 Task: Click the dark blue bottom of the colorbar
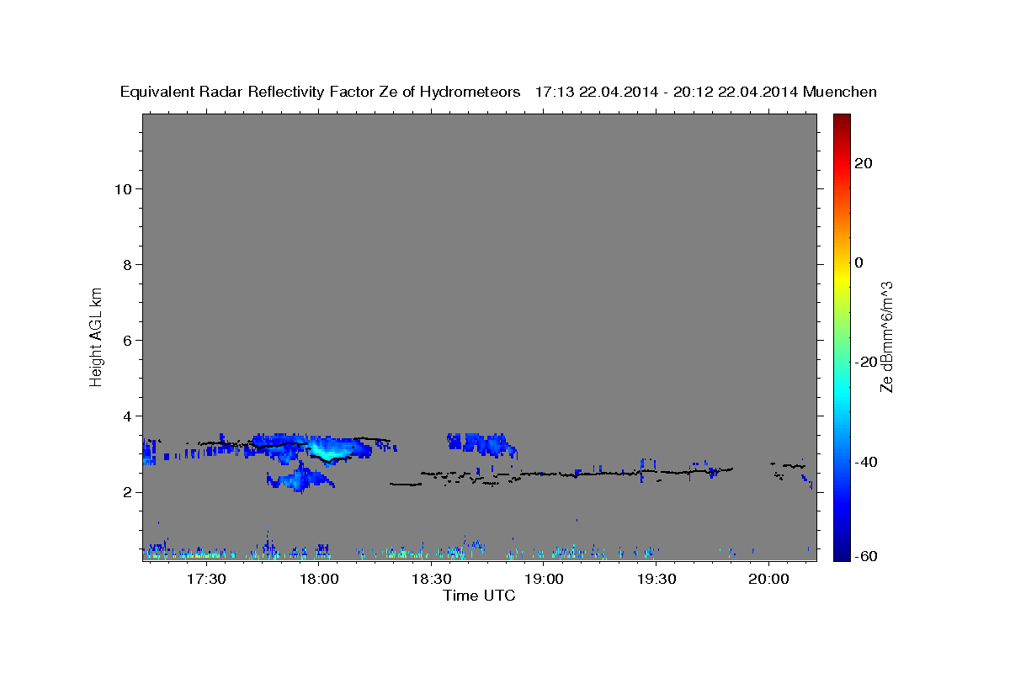click(x=841, y=554)
